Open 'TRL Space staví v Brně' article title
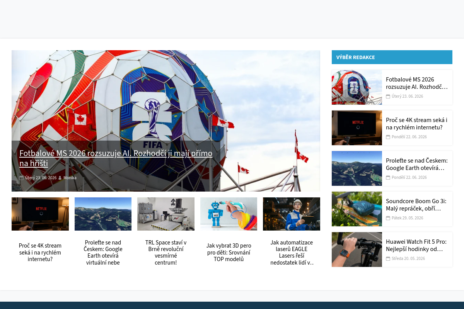This screenshot has height=309, width=464. tap(166, 253)
